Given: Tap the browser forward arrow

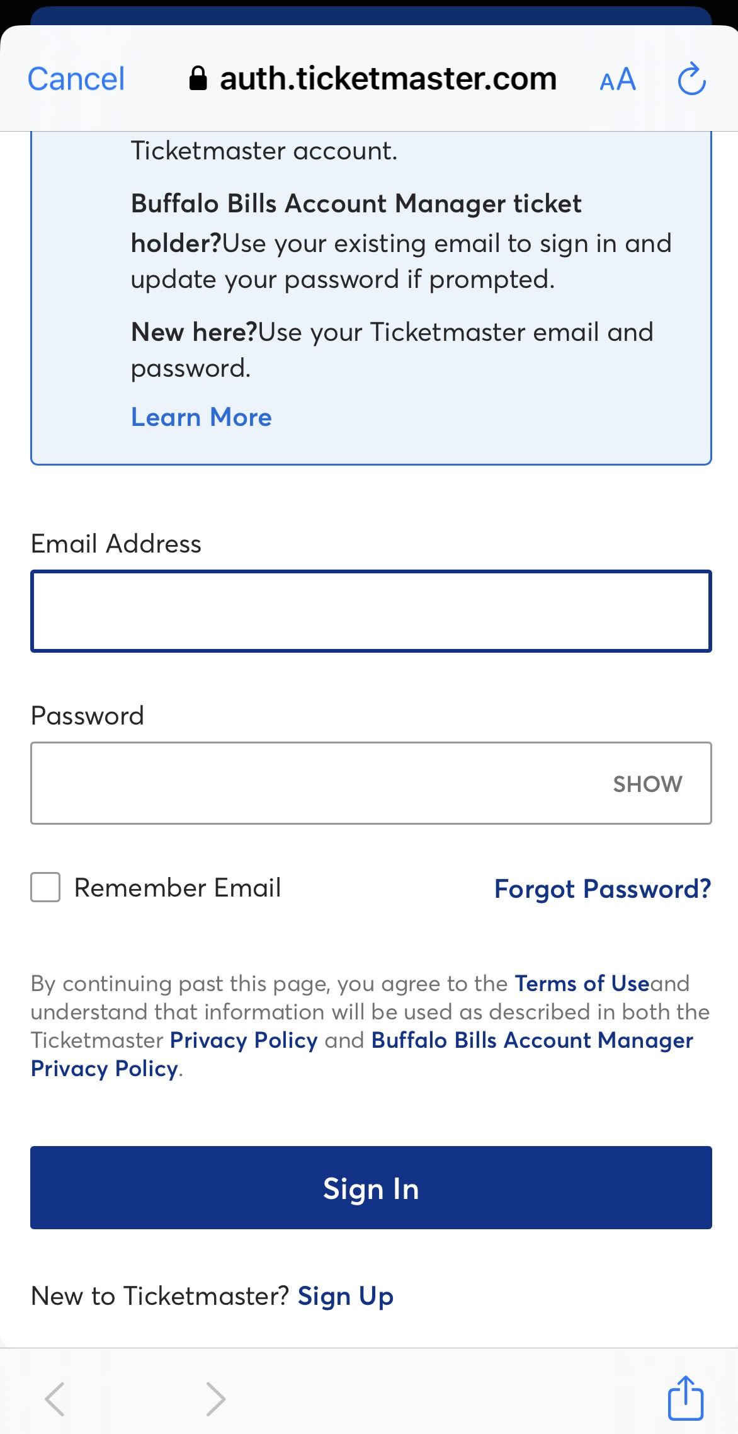Looking at the screenshot, I should [215, 1399].
